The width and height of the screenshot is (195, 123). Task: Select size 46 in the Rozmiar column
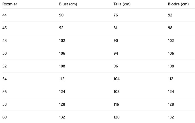(x=5, y=28)
